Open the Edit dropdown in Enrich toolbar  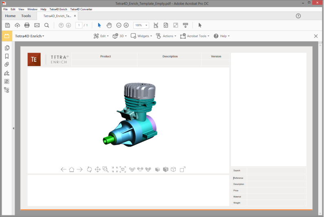tap(101, 36)
